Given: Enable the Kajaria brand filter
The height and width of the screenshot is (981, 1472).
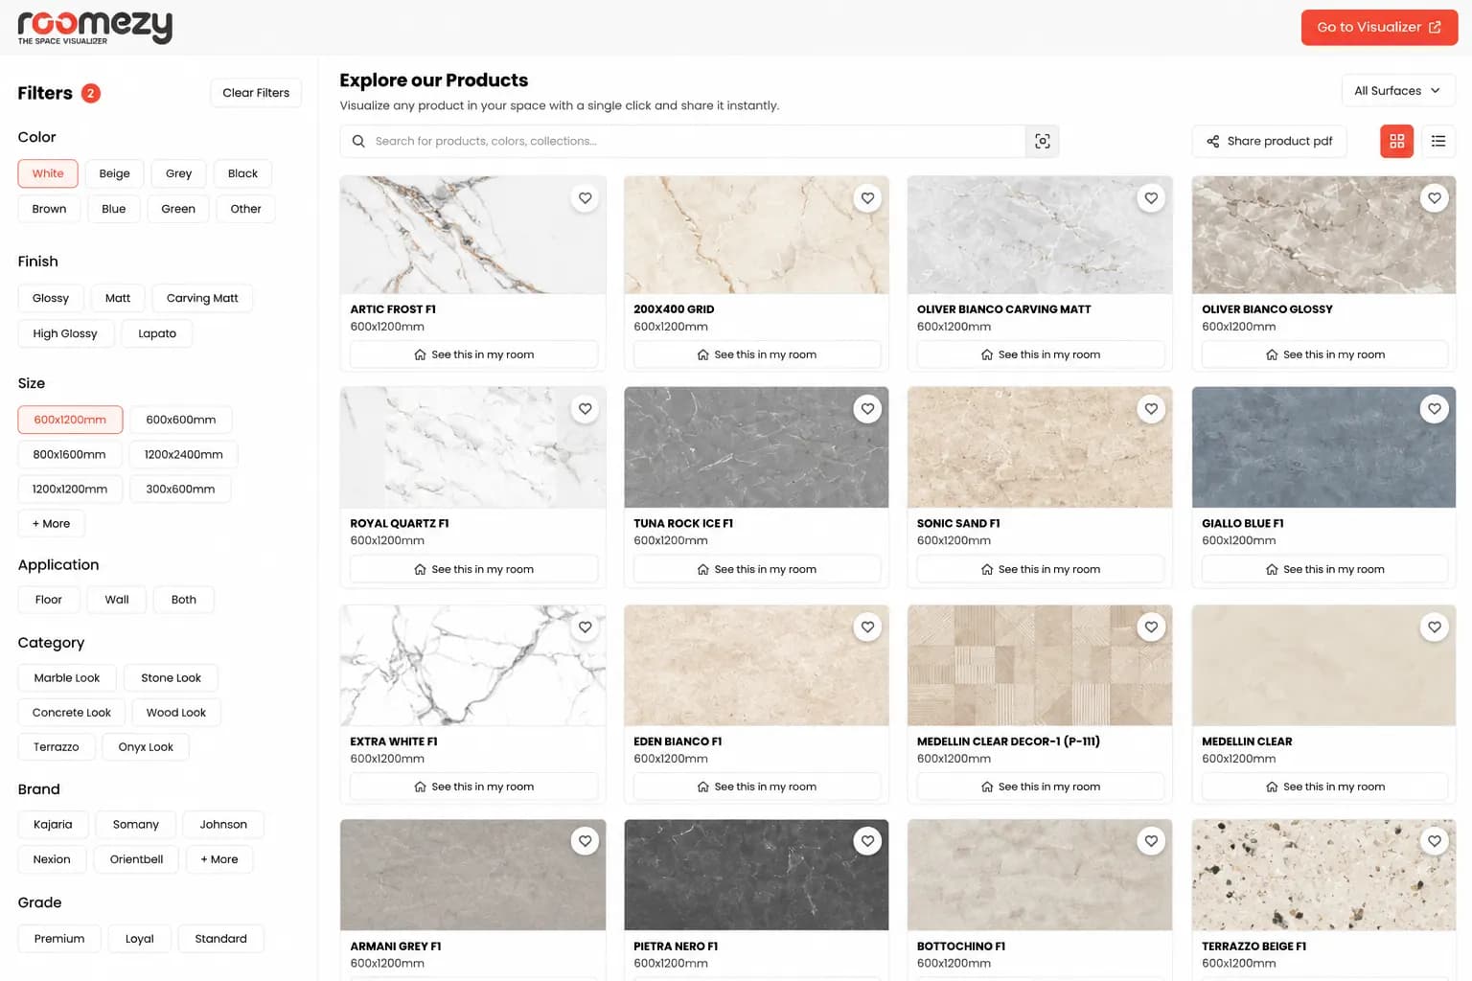Looking at the screenshot, I should (53, 825).
